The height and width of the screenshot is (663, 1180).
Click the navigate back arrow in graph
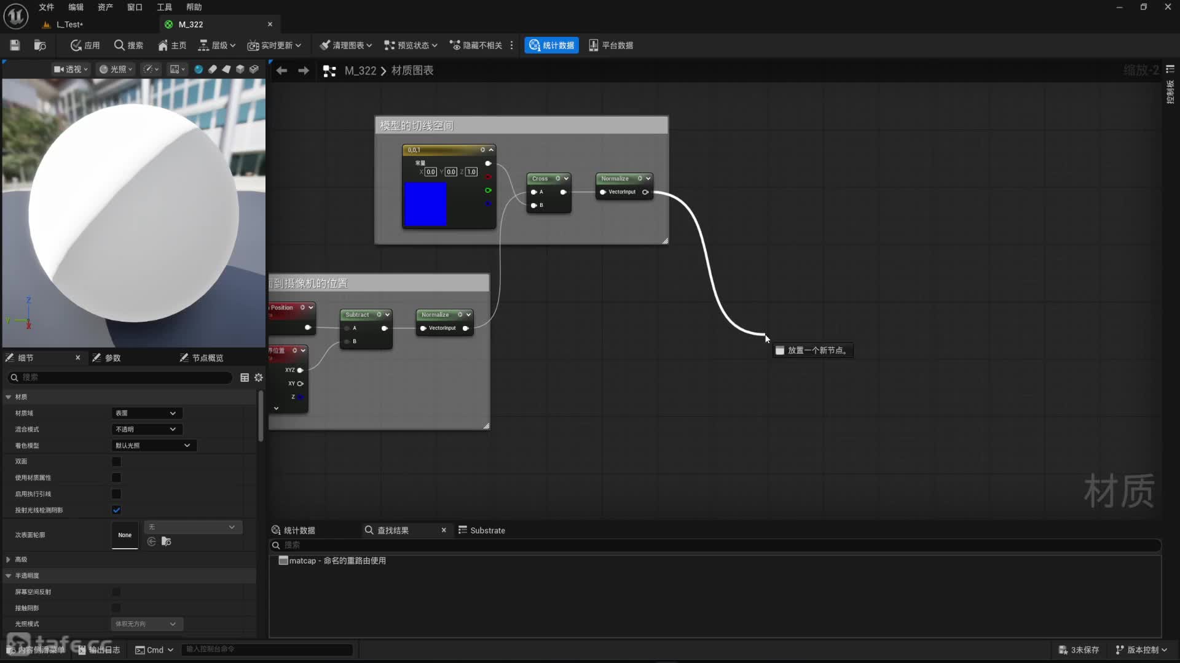point(281,71)
